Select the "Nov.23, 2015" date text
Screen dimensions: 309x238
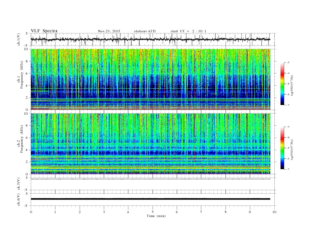point(109,31)
